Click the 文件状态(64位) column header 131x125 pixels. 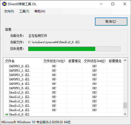(x=95, y=61)
